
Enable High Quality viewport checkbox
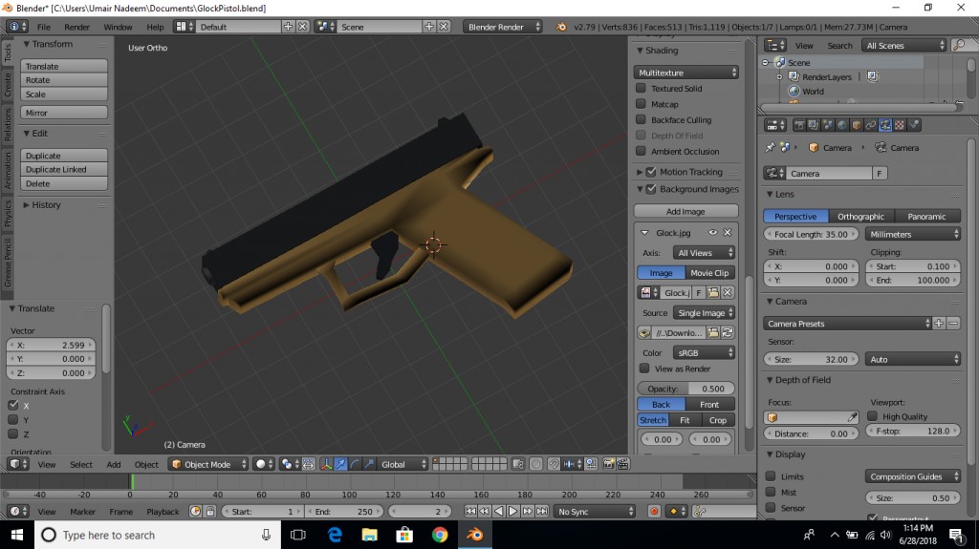click(873, 416)
